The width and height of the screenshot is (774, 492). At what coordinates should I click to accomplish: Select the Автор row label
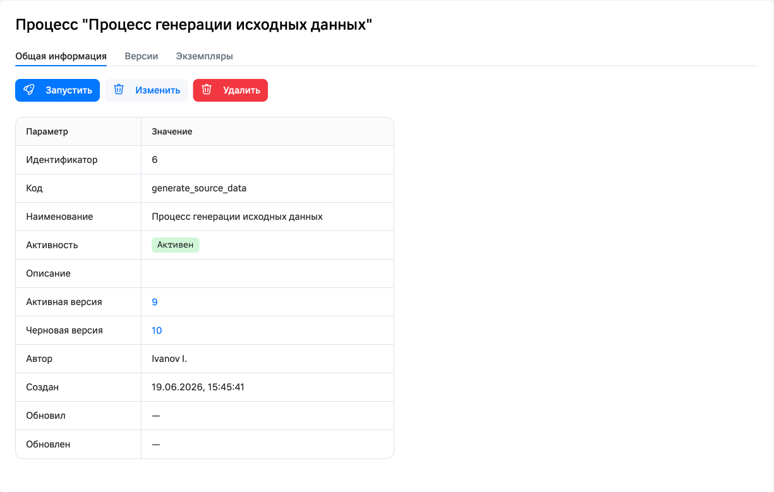(x=39, y=359)
